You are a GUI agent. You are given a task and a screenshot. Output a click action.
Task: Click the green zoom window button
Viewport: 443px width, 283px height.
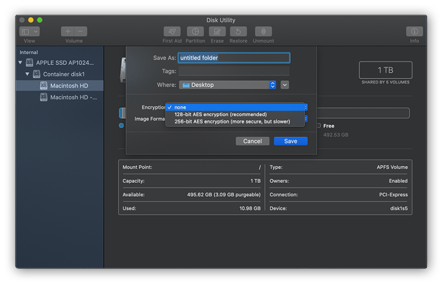point(40,20)
